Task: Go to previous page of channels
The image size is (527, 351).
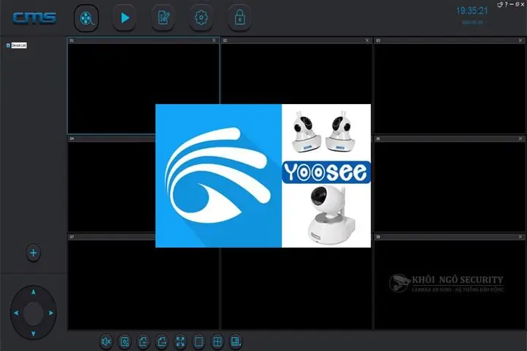Action: tap(143, 341)
